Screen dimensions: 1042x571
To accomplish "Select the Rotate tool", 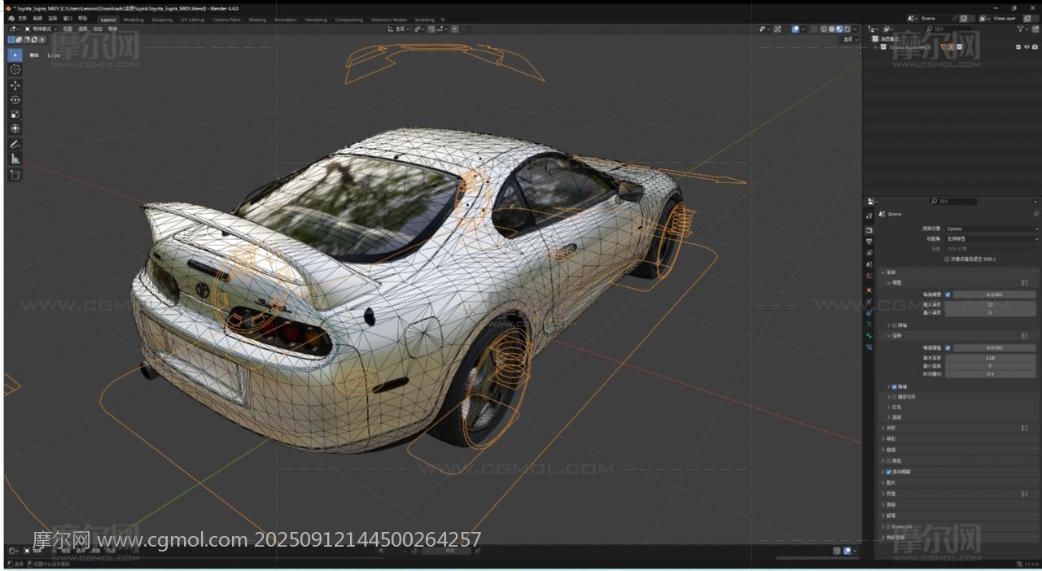I will coord(15,100).
